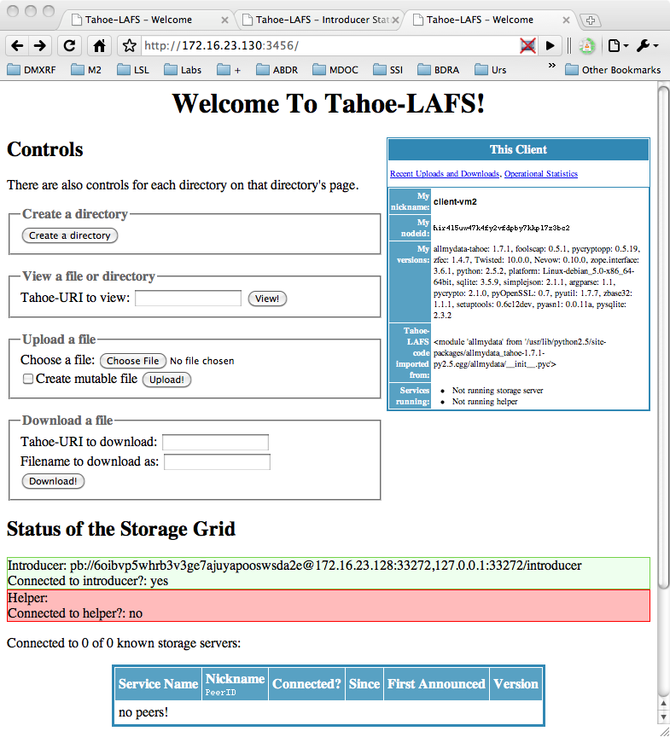
Task: Focus the Tahoe-URI to download field
Action: tap(215, 443)
